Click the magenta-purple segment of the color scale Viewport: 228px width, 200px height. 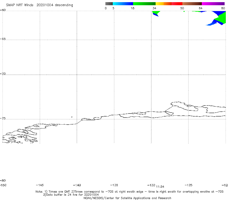click(x=213, y=4)
